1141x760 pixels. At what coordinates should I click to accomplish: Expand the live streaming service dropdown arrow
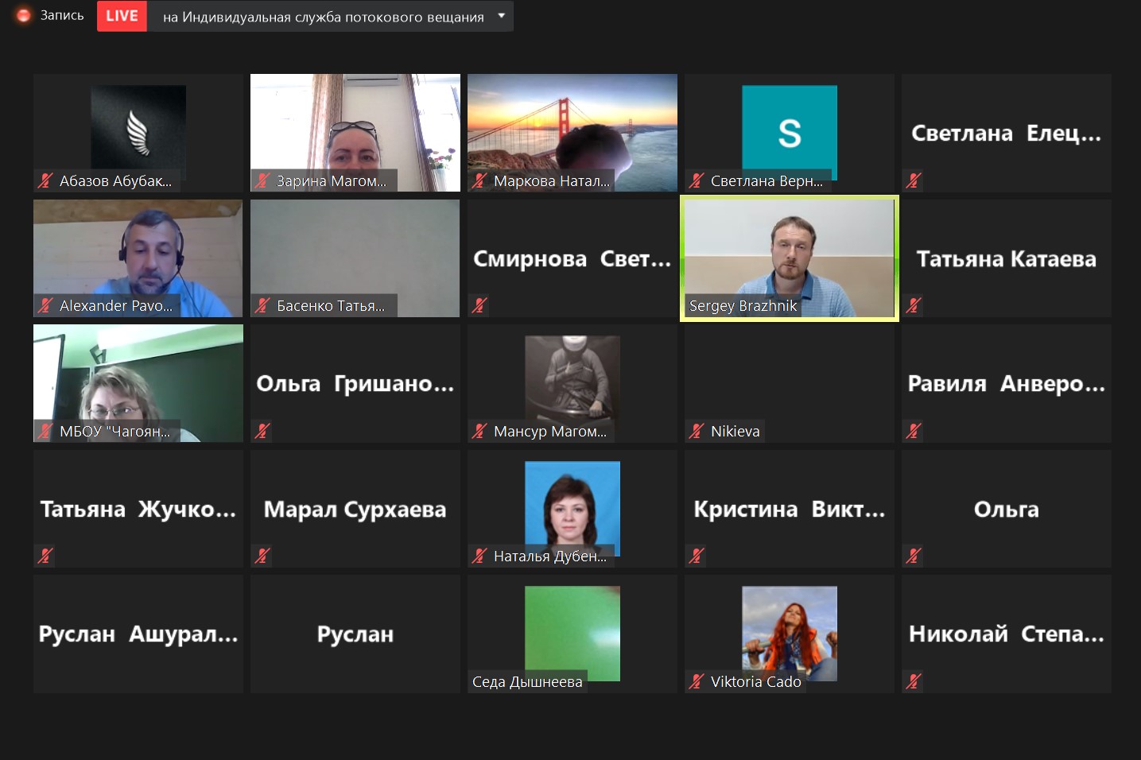[x=501, y=16]
